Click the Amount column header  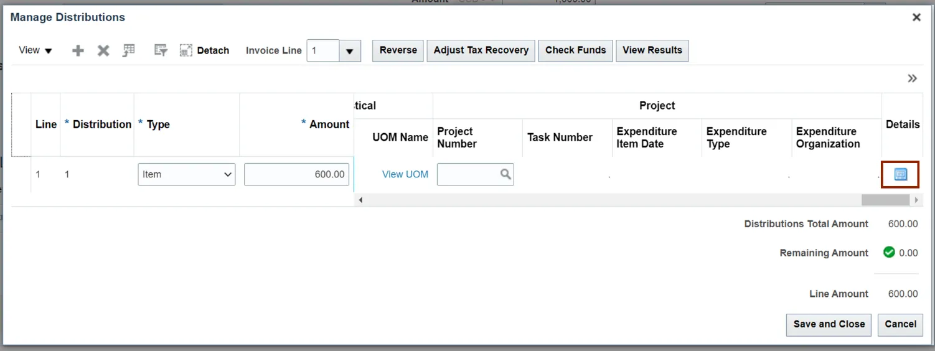(297, 124)
